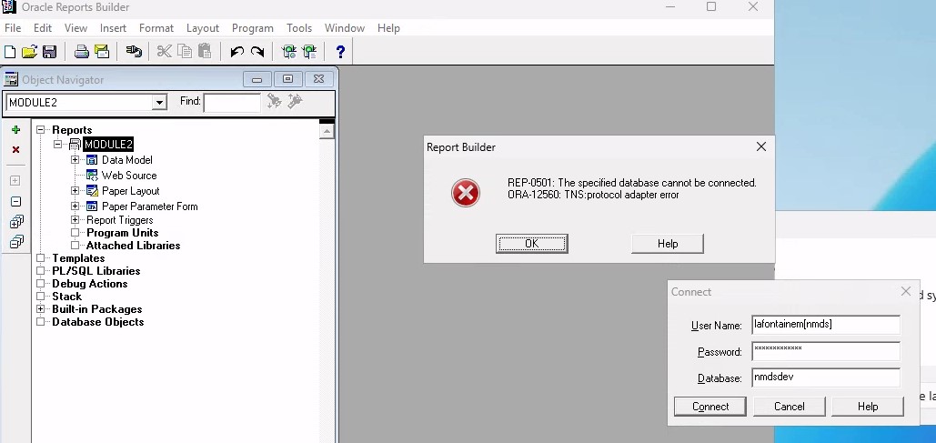Collapse the Reports tree node
936x443 pixels.
pos(41,130)
